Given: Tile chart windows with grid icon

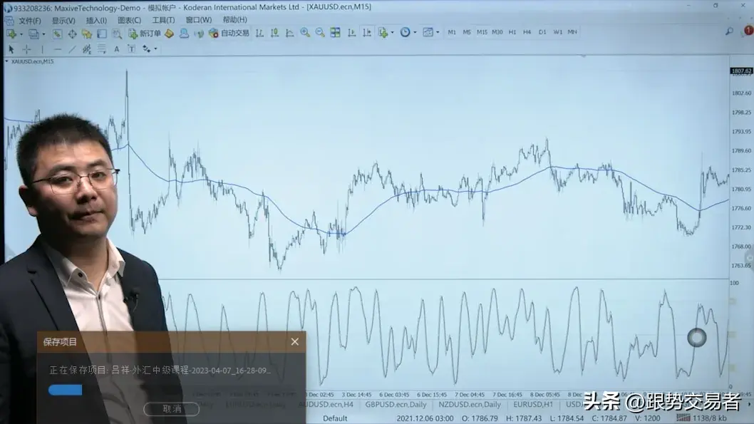Looking at the screenshot, I should (335, 32).
